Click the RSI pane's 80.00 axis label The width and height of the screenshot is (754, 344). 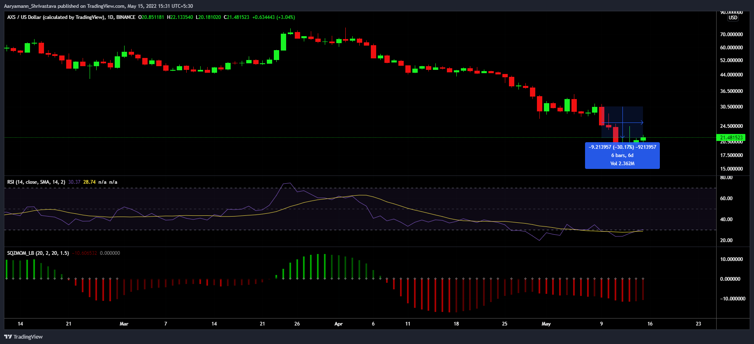pos(726,178)
